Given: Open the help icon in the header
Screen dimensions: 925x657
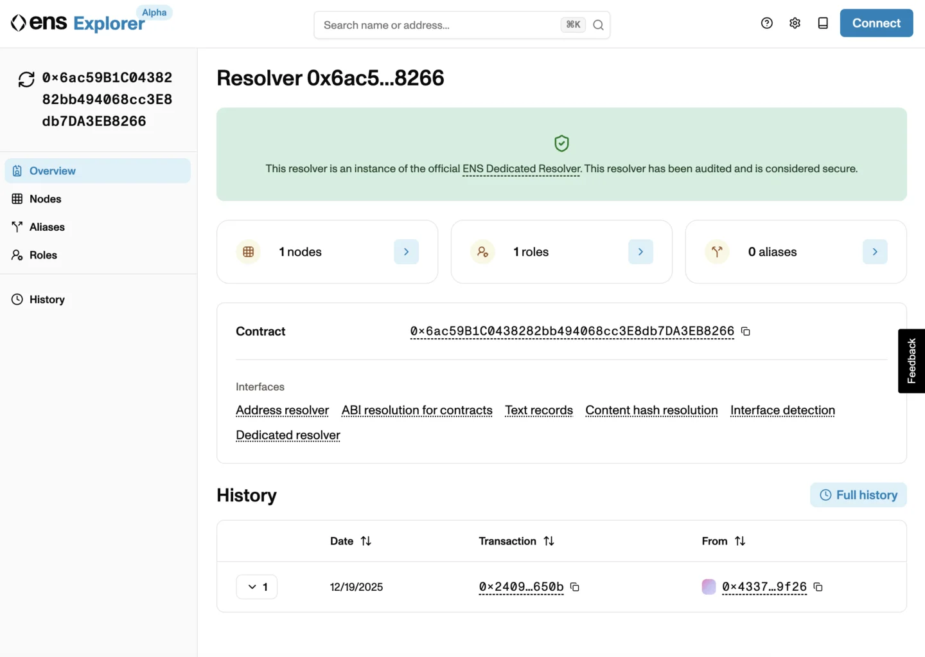Looking at the screenshot, I should (x=766, y=22).
